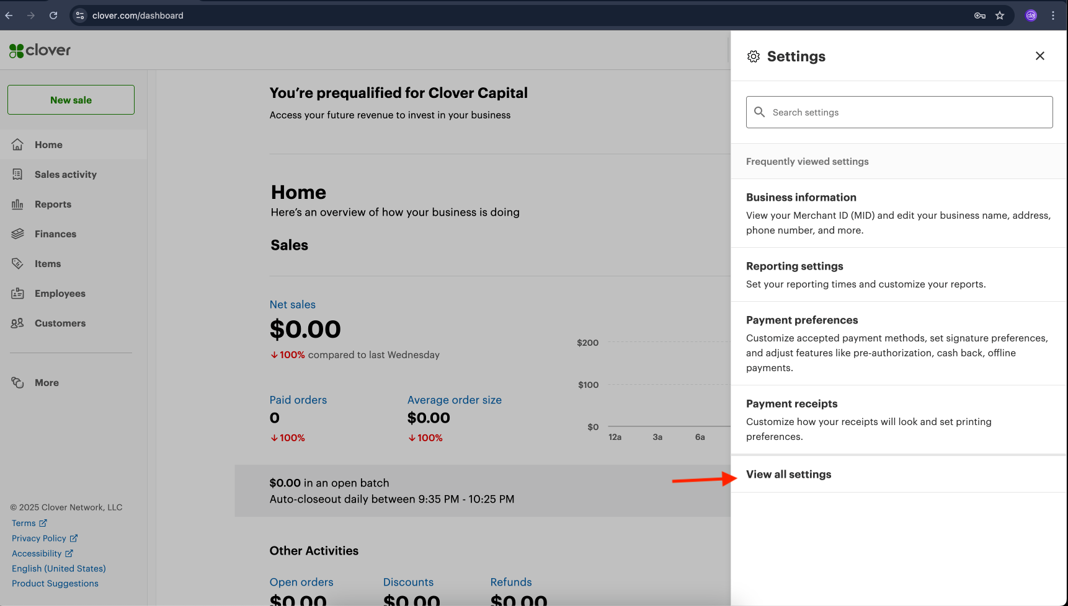Click the '© 2025 Clover Network, LLC' text

(x=66, y=507)
